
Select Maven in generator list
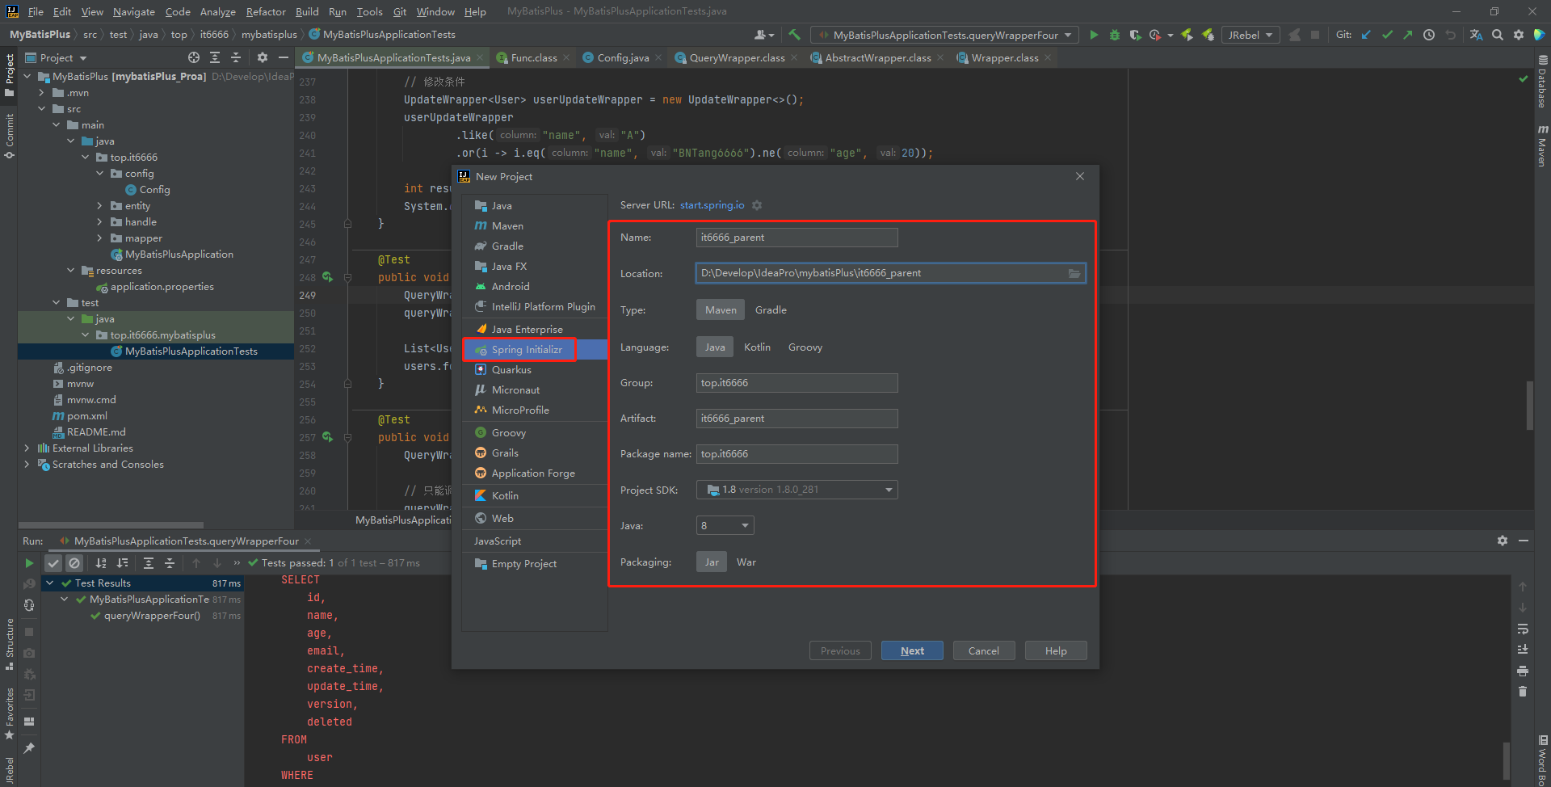(535, 226)
